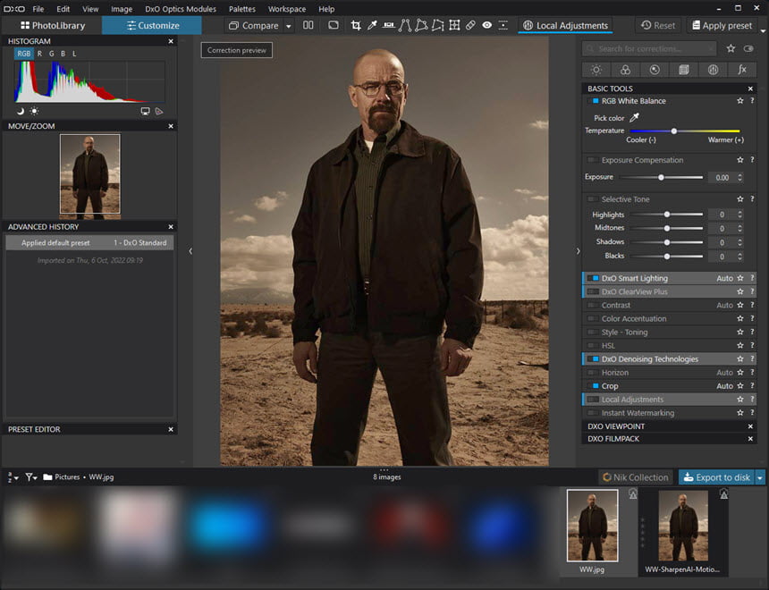This screenshot has width=769, height=590.
Task: Enable Instant Watermarking toggle
Action: tap(593, 413)
